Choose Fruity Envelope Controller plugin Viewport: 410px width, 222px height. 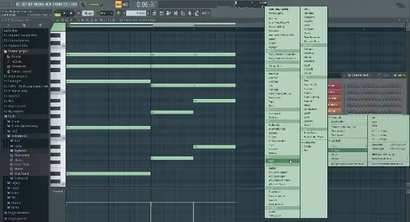coord(282,54)
